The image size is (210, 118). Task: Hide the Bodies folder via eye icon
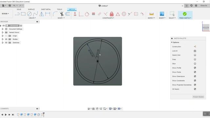[x=6, y=39]
